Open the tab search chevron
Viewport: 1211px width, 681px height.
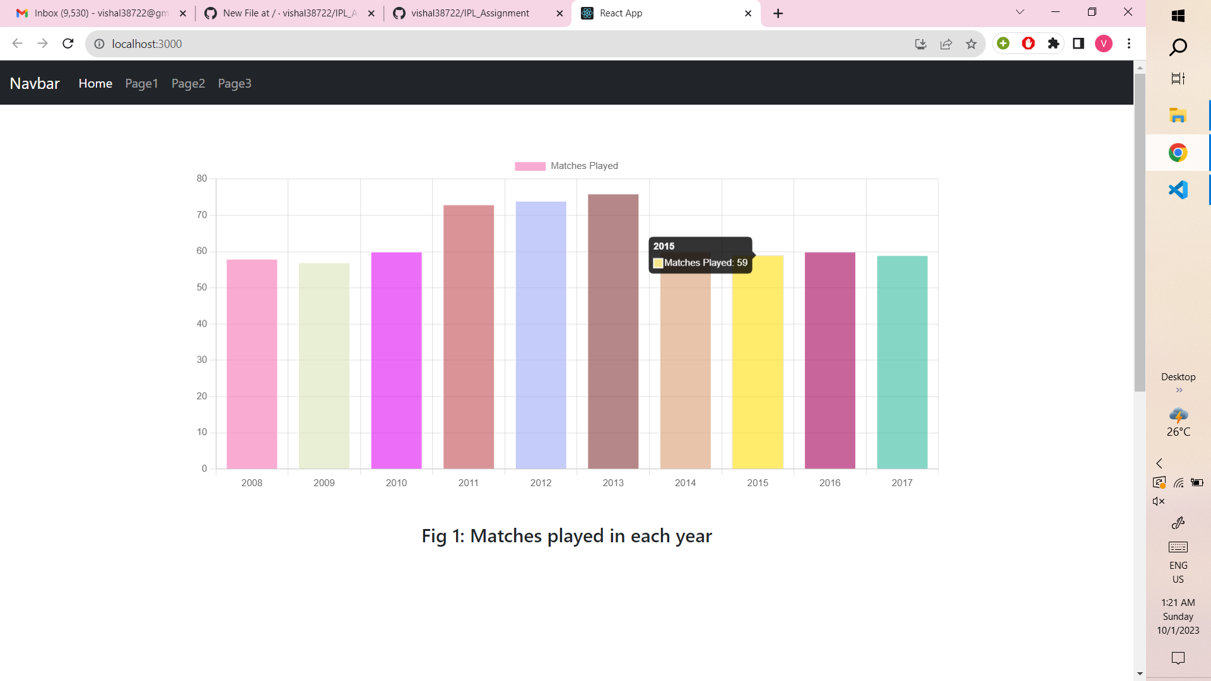click(1020, 12)
